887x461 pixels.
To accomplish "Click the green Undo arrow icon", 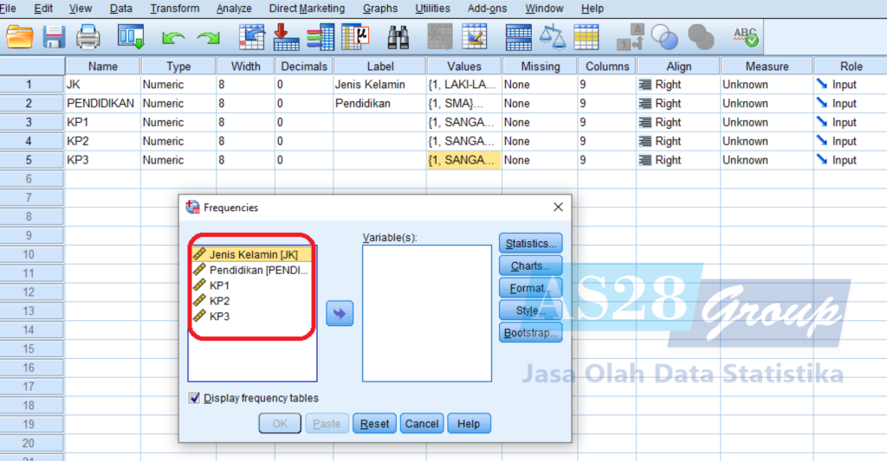I will pos(174,37).
